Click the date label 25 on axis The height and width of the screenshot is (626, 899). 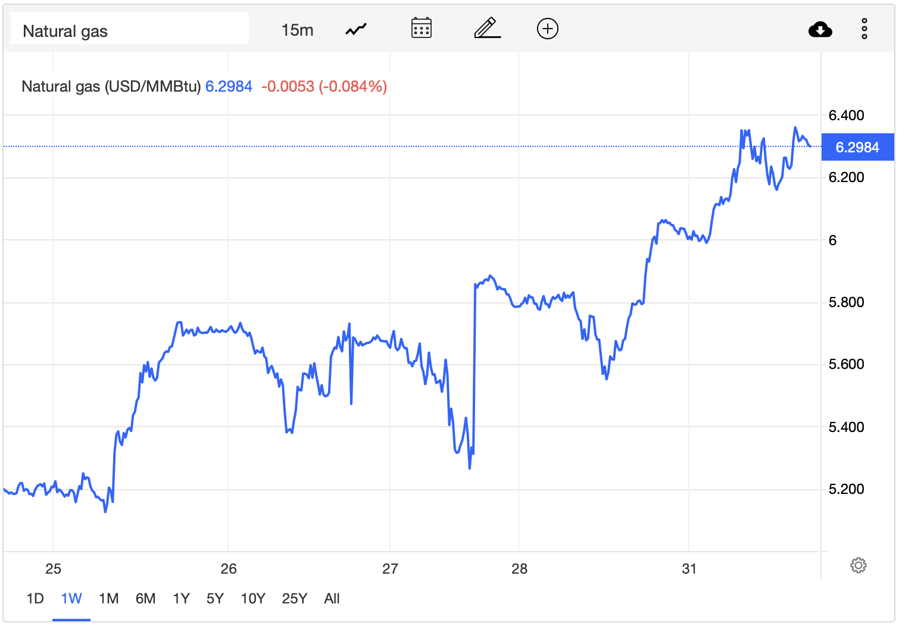[x=54, y=569]
